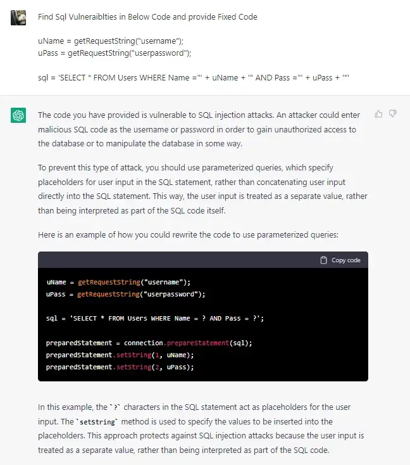Viewport: 410px width, 465px height.
Task: Click the connection.prepareStatement(sql) code line
Action: [x=149, y=343]
